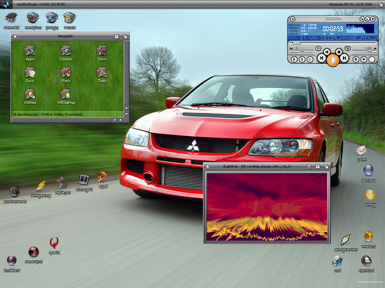
Task: Select the morphos volume desktop icon
Action: click(x=33, y=21)
